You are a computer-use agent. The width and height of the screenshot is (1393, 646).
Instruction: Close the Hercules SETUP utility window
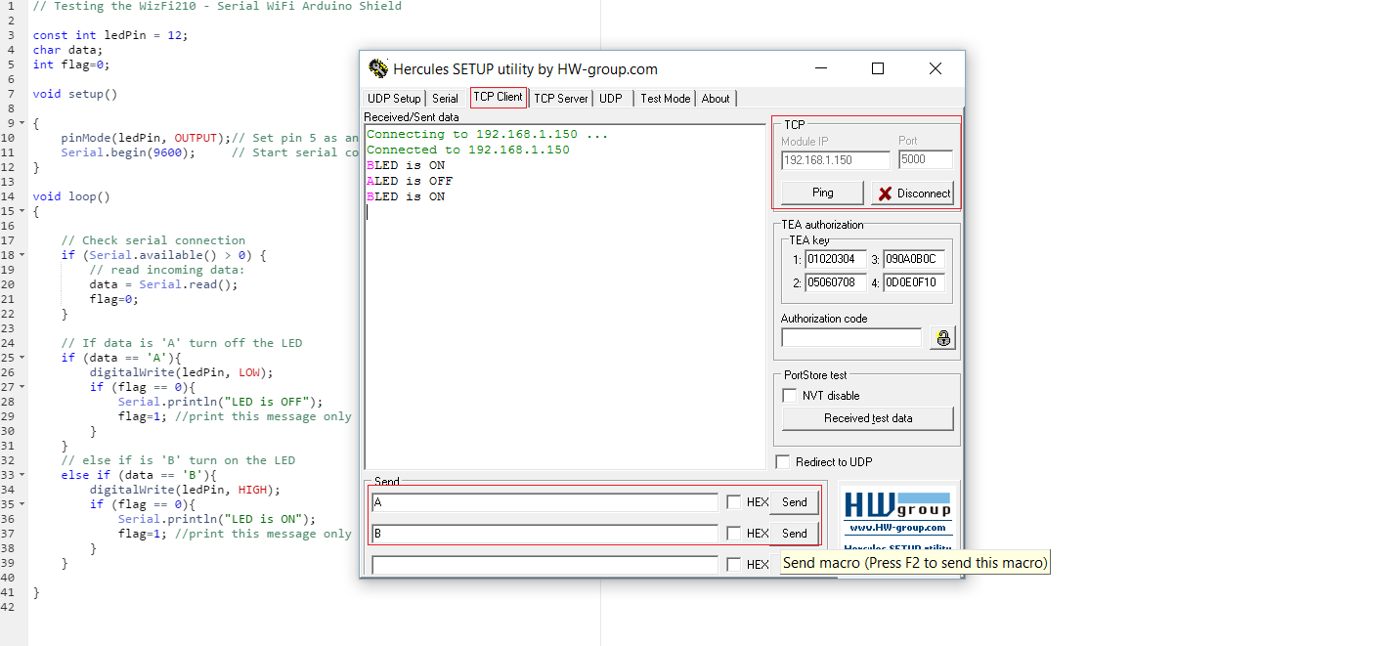pyautogui.click(x=936, y=68)
